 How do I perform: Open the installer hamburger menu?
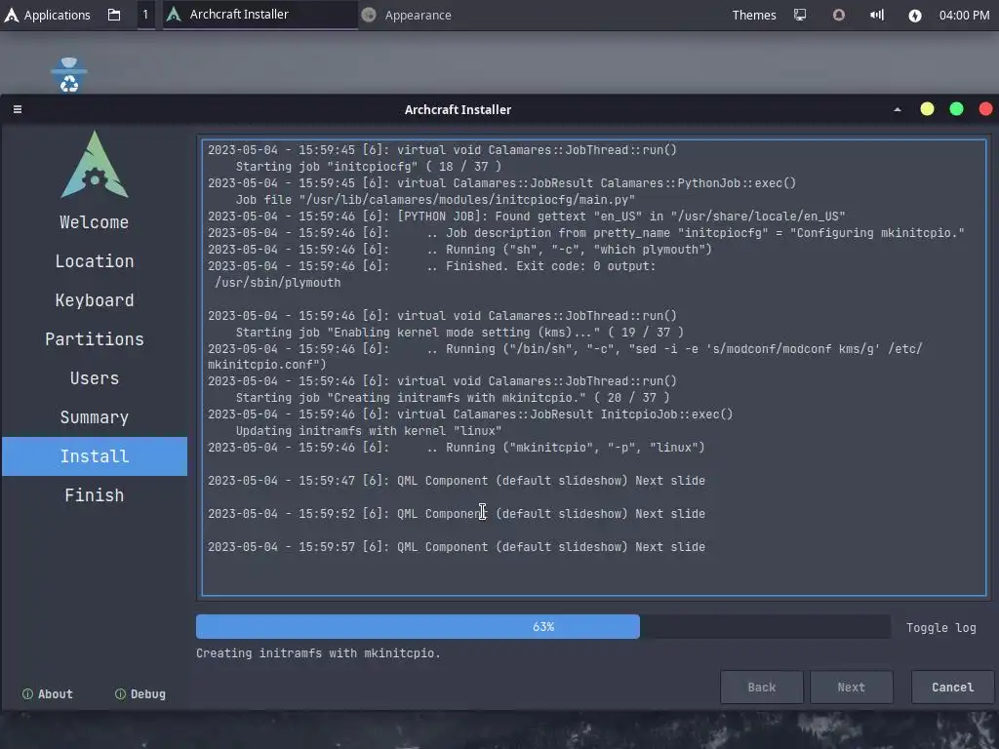(x=18, y=109)
